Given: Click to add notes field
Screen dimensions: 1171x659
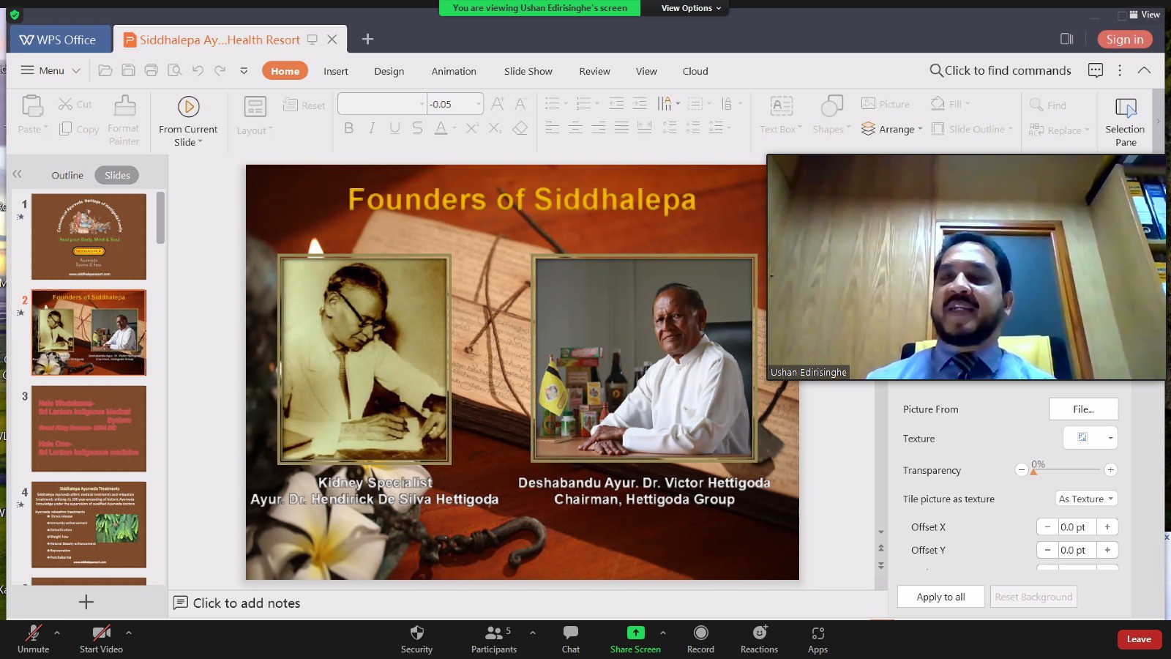Looking at the screenshot, I should pos(247,603).
